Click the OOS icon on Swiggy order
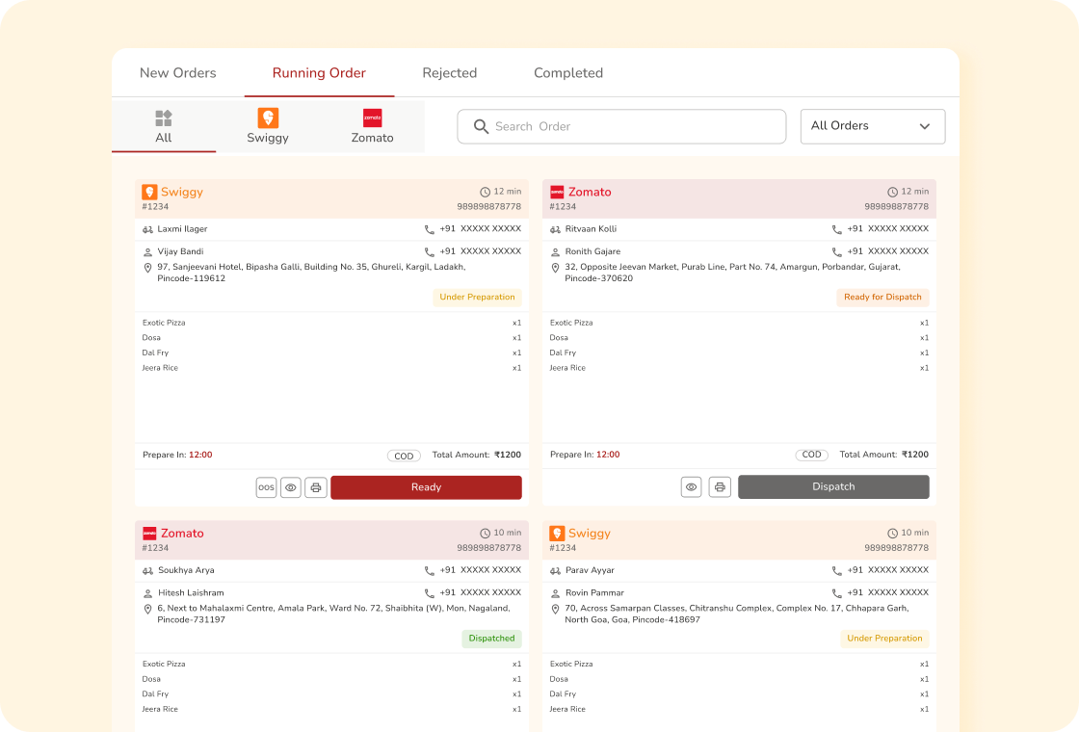Viewport: 1079px width, 732px height. [x=266, y=487]
